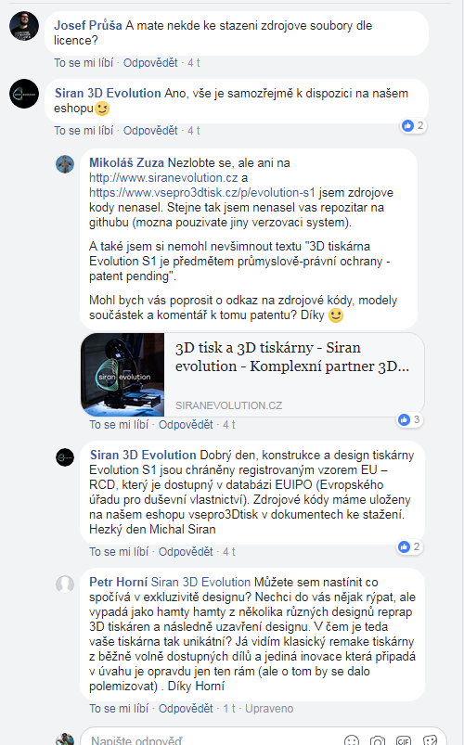Add sticker in the reply box
The width and height of the screenshot is (464, 745).
pos(430,740)
